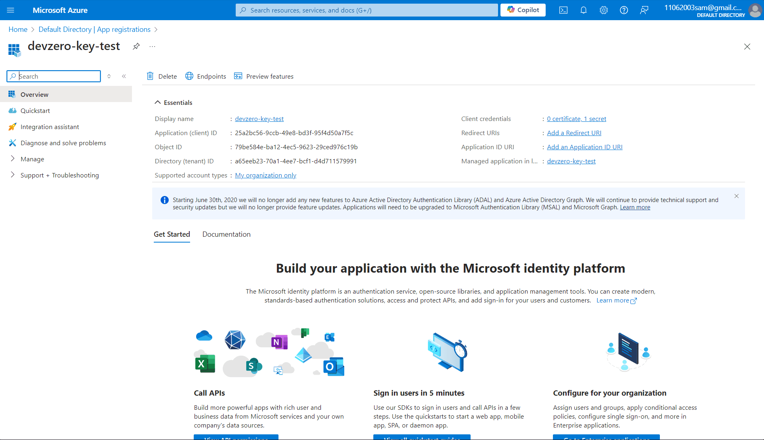The height and width of the screenshot is (440, 764).
Task: Open Cloud Shell from the top bar
Action: (x=563, y=10)
